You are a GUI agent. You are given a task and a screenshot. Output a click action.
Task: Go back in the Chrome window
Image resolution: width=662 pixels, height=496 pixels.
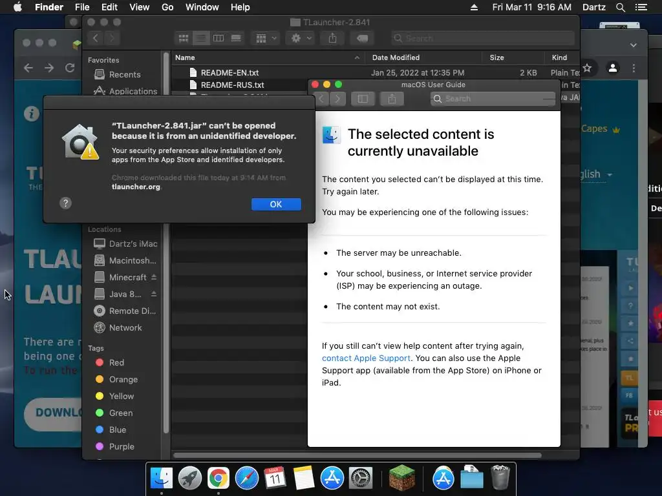pyautogui.click(x=28, y=68)
